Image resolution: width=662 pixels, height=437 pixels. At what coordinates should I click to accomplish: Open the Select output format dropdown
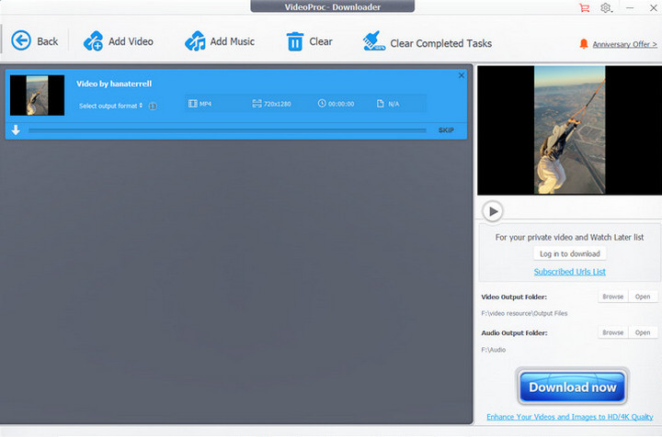[110, 106]
